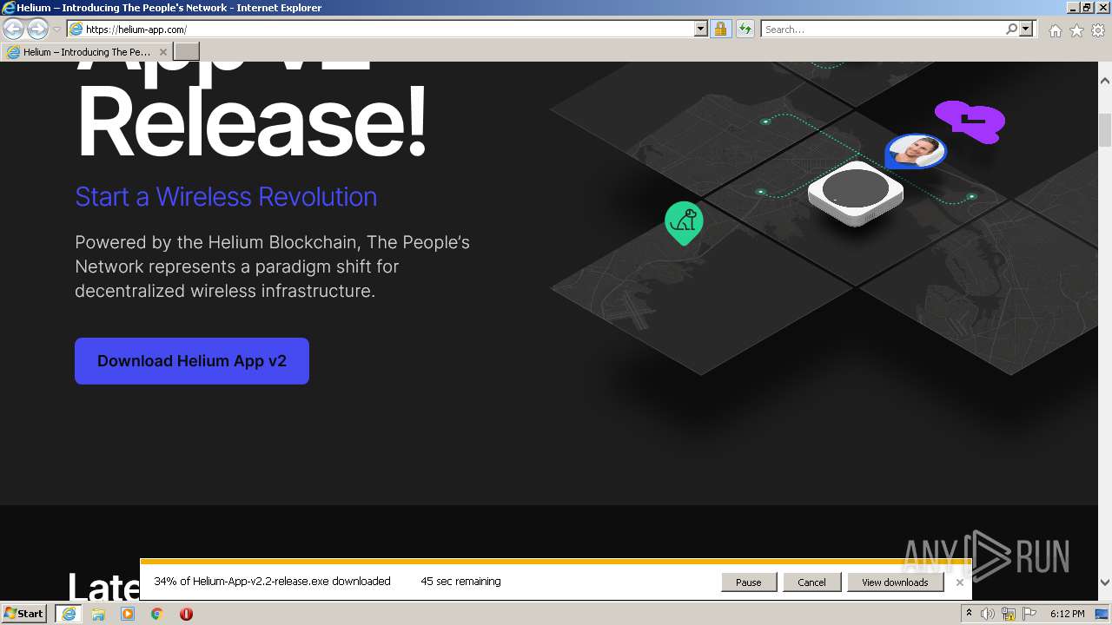
Task: Open View downloads
Action: 895,582
